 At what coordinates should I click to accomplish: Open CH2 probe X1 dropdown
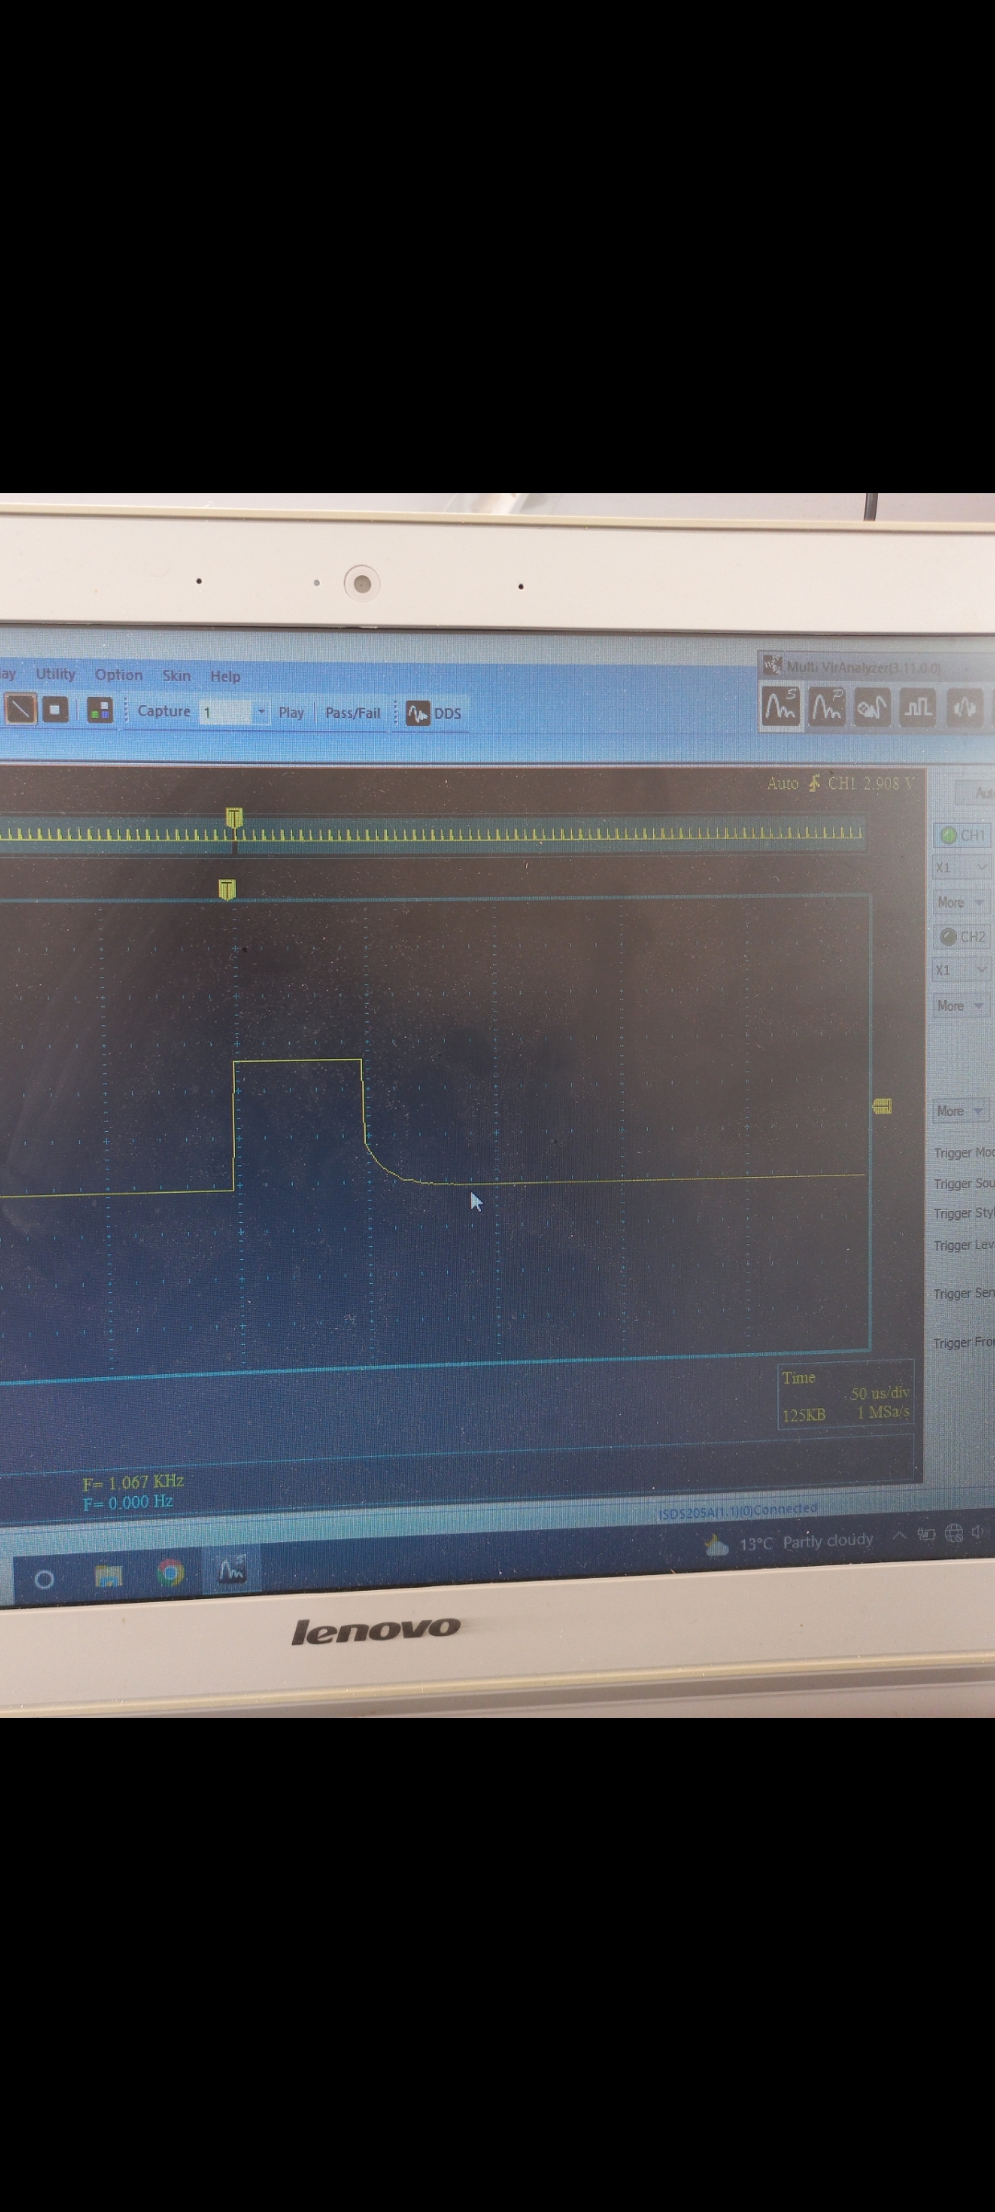tap(962, 970)
